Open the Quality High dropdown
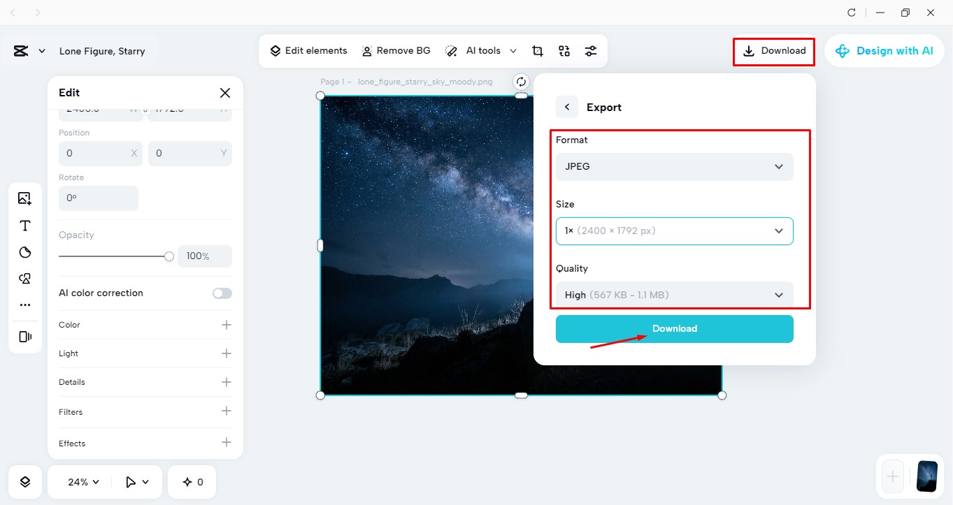953x505 pixels. (x=675, y=295)
